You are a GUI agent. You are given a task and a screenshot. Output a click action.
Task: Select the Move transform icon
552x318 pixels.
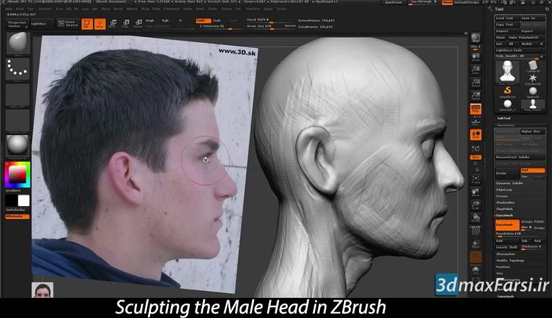click(x=113, y=24)
